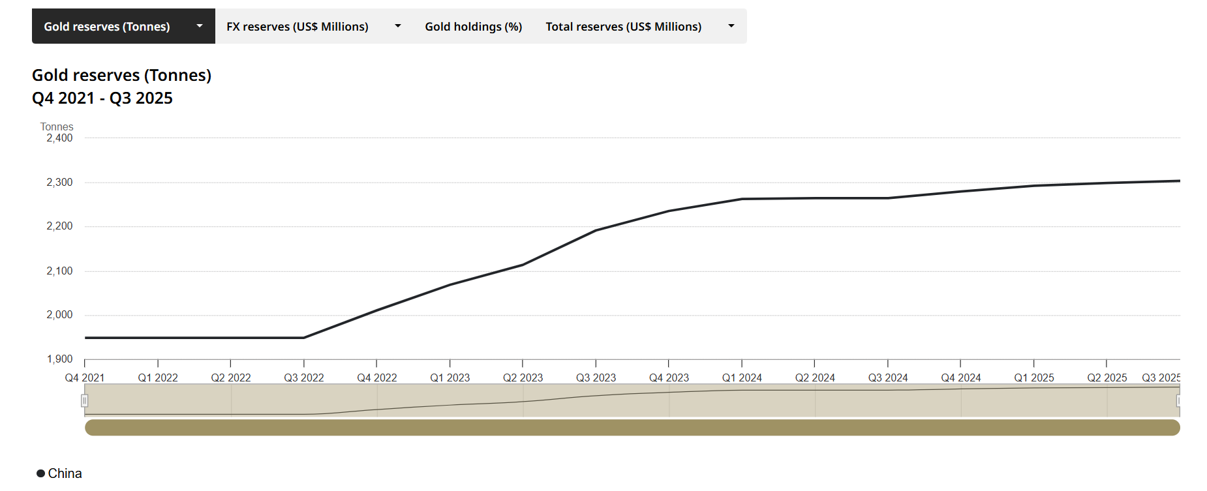Click the line at Q3 2022
Viewport: 1207px width, 491px height.
coord(304,337)
